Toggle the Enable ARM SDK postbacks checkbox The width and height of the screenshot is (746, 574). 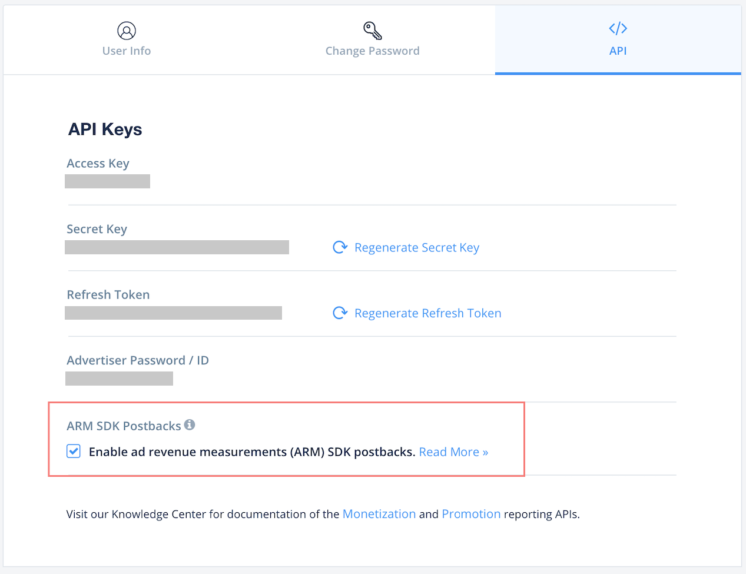tap(74, 452)
